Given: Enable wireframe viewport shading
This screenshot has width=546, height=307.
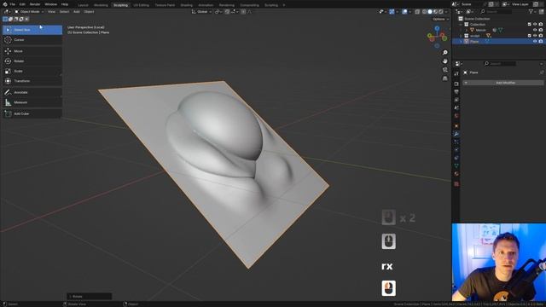Looking at the screenshot, I should (x=425, y=12).
